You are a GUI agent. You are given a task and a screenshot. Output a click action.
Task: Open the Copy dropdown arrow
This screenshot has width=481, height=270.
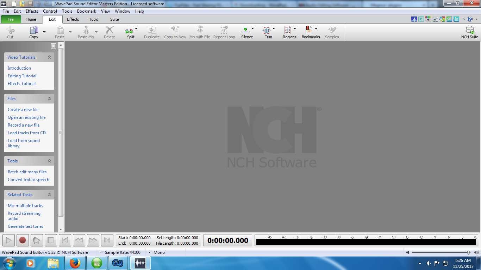(x=44, y=32)
